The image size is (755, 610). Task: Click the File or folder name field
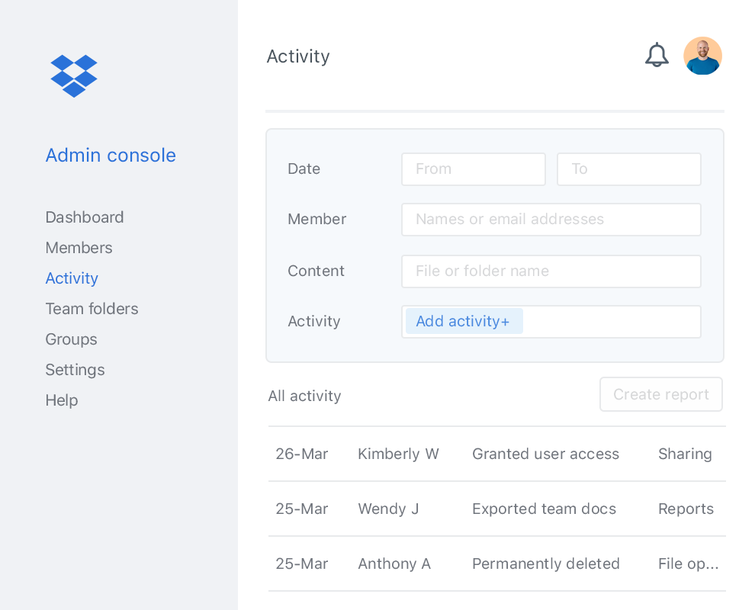(x=551, y=271)
